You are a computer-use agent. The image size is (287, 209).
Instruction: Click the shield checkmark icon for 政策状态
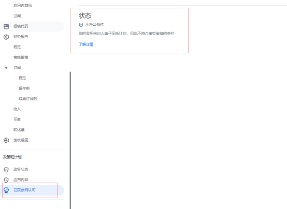(x=6, y=170)
